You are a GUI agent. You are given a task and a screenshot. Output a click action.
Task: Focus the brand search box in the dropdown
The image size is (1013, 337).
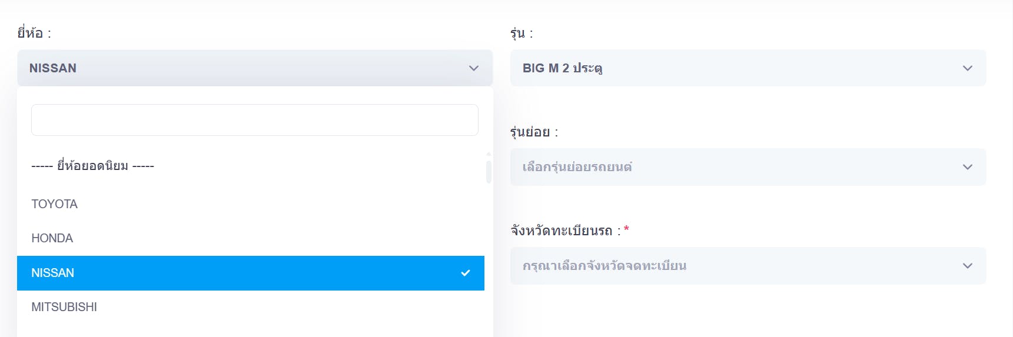(x=254, y=120)
